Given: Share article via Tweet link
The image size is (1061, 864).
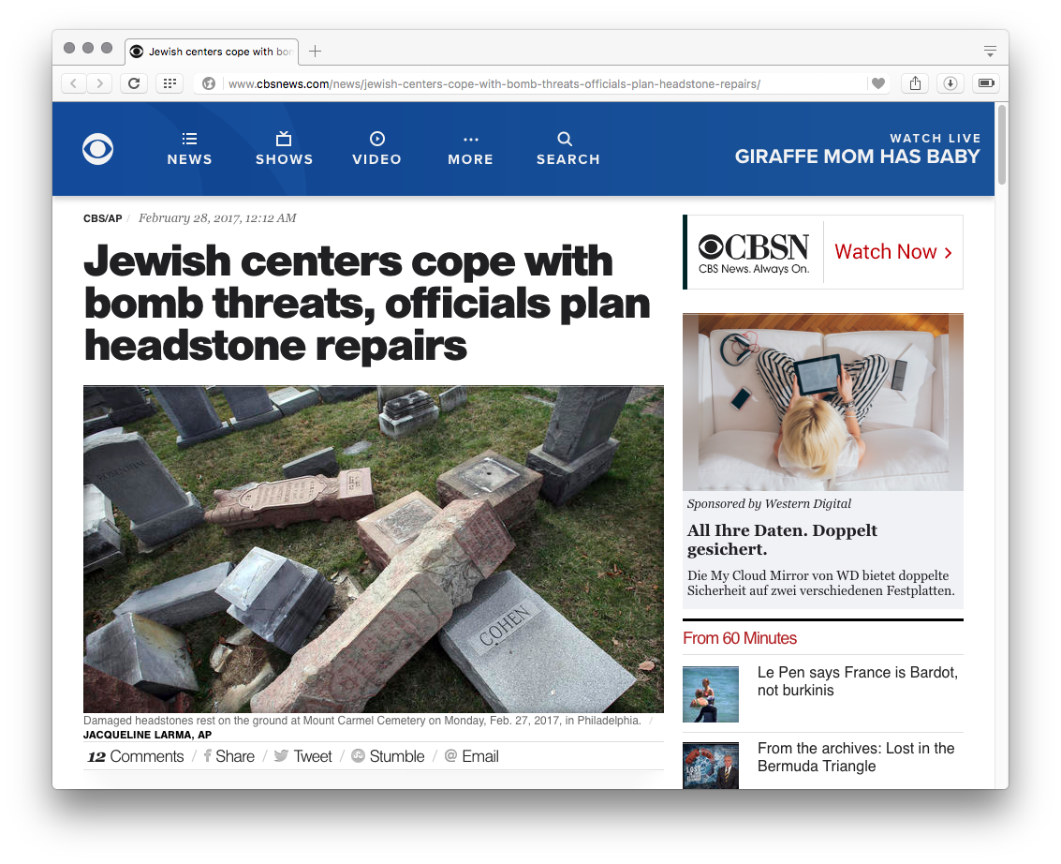Looking at the screenshot, I should point(303,756).
